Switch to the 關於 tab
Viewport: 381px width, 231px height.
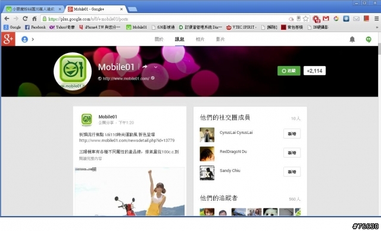[x=159, y=39]
